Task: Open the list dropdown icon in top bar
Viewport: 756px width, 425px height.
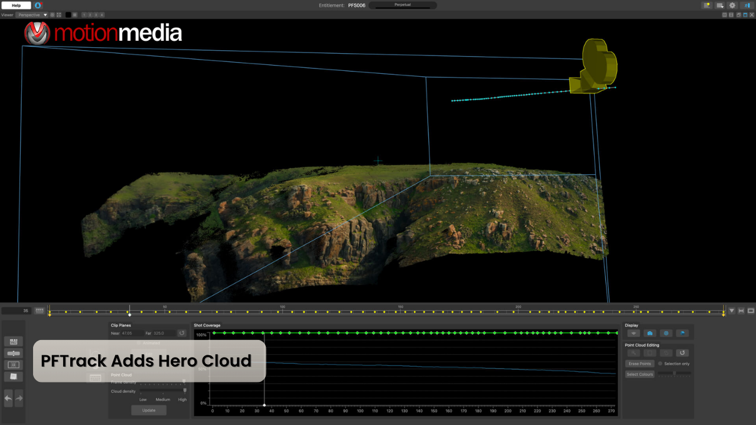Action: coord(720,5)
